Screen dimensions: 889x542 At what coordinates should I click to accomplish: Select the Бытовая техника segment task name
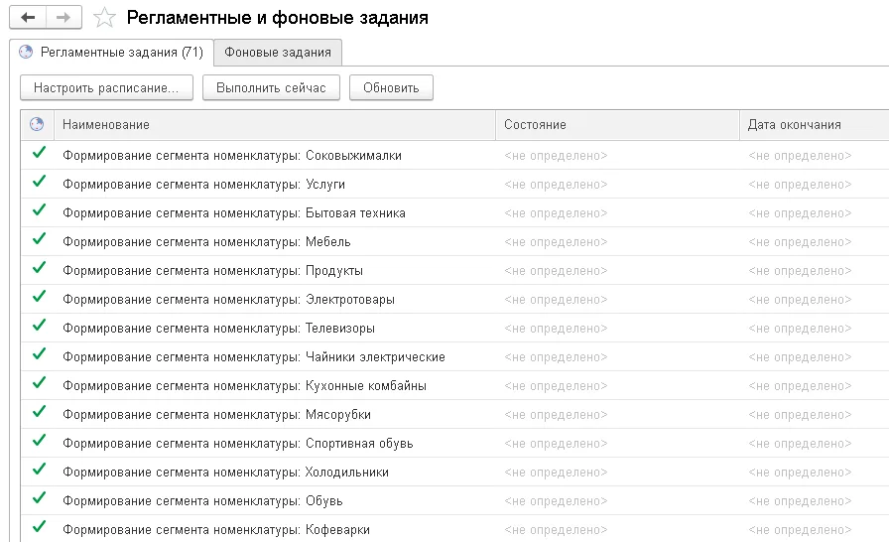click(233, 213)
